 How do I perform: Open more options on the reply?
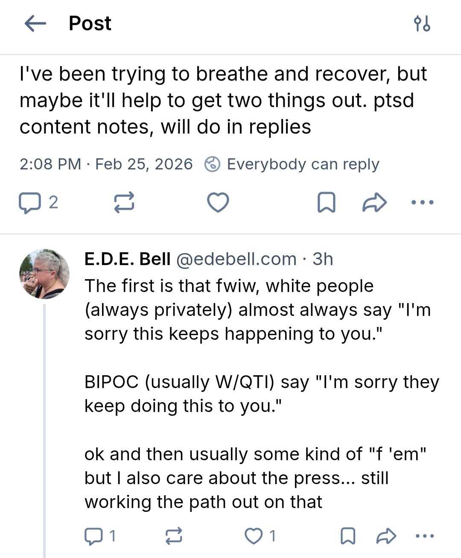point(424,536)
